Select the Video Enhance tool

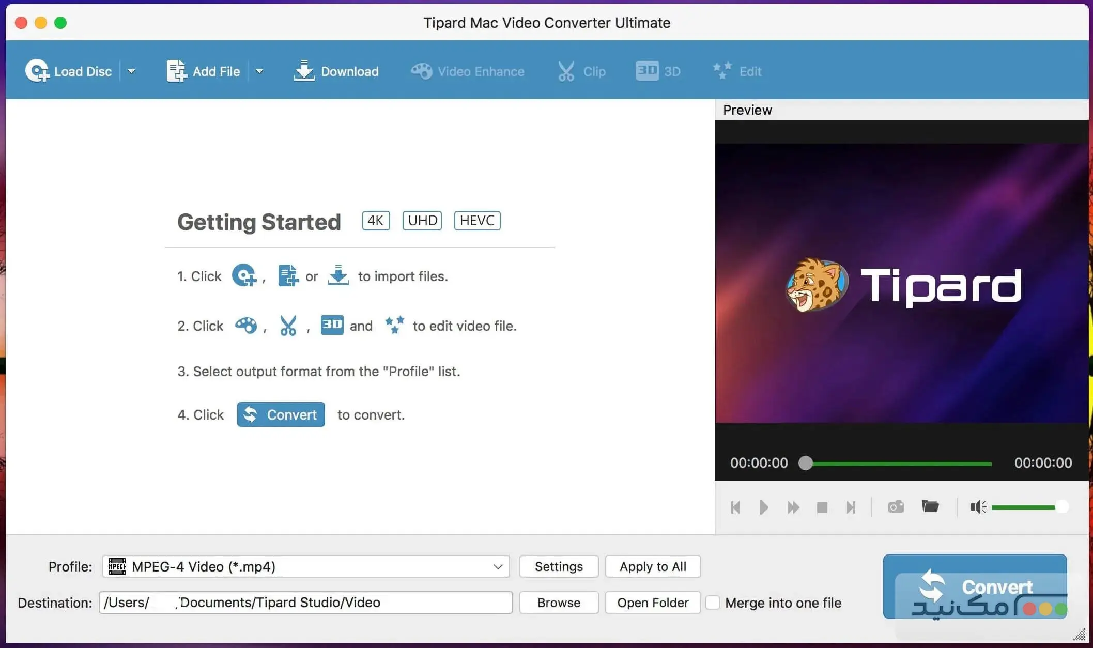(468, 71)
